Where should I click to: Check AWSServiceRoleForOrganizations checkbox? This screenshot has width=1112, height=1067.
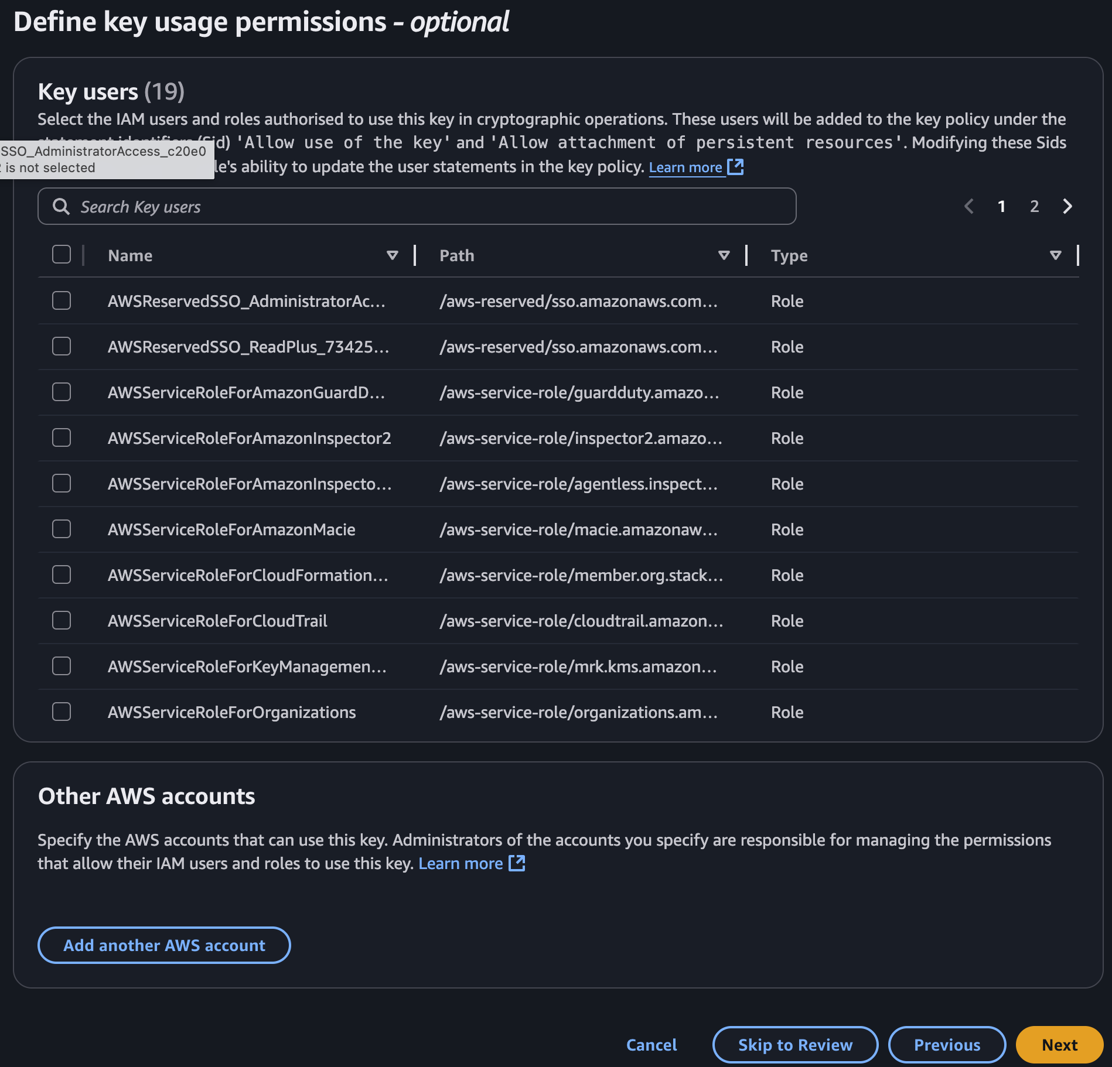click(62, 712)
